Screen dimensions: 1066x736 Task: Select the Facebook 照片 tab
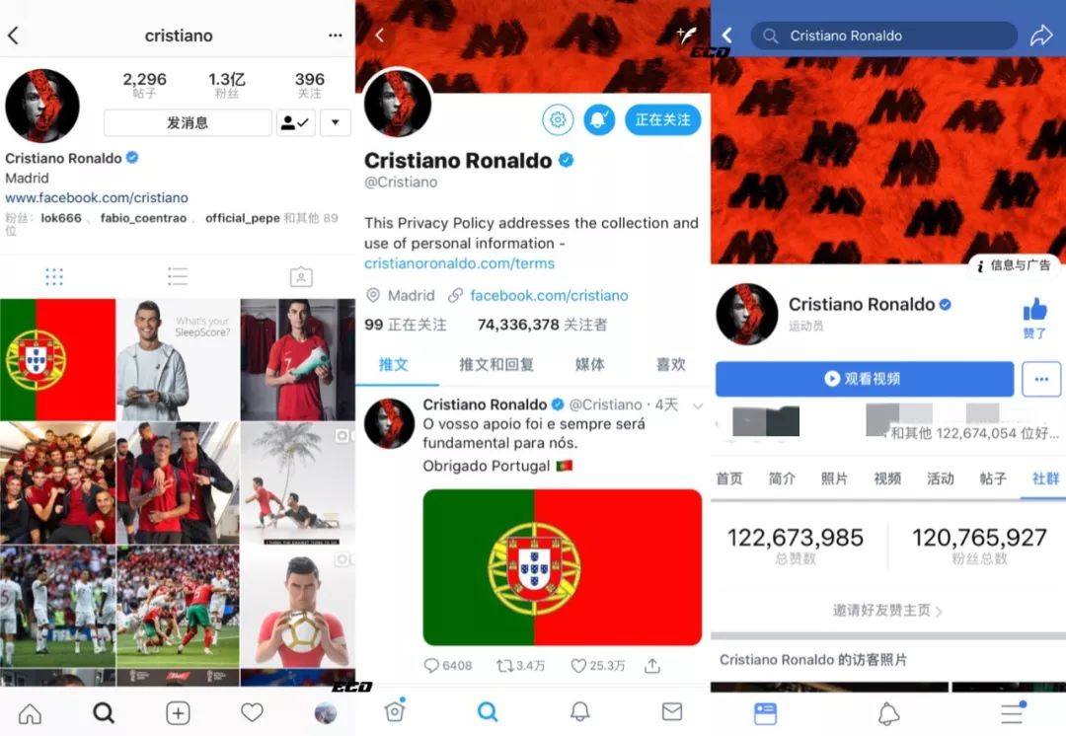[x=834, y=478]
